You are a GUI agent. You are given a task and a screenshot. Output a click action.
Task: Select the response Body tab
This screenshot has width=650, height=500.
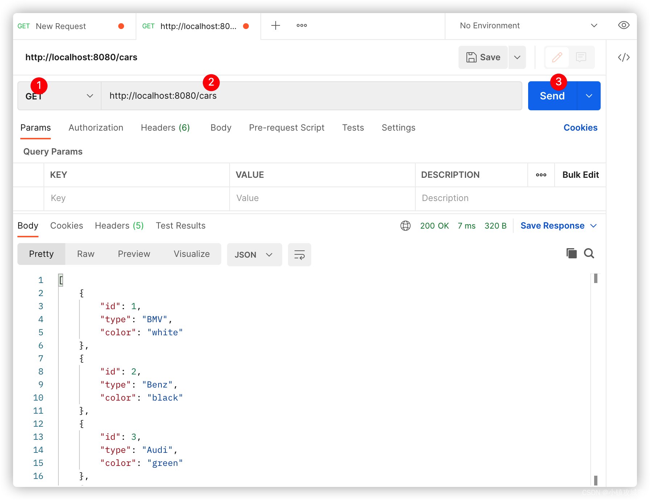tap(28, 226)
